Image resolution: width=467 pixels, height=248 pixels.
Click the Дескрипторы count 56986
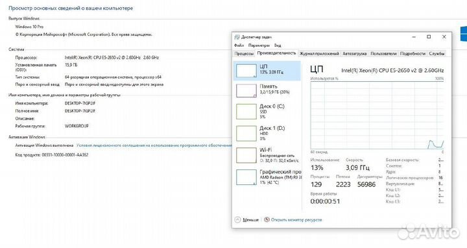pos(366,184)
